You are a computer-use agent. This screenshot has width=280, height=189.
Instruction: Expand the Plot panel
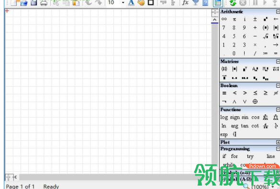[x=278, y=142]
